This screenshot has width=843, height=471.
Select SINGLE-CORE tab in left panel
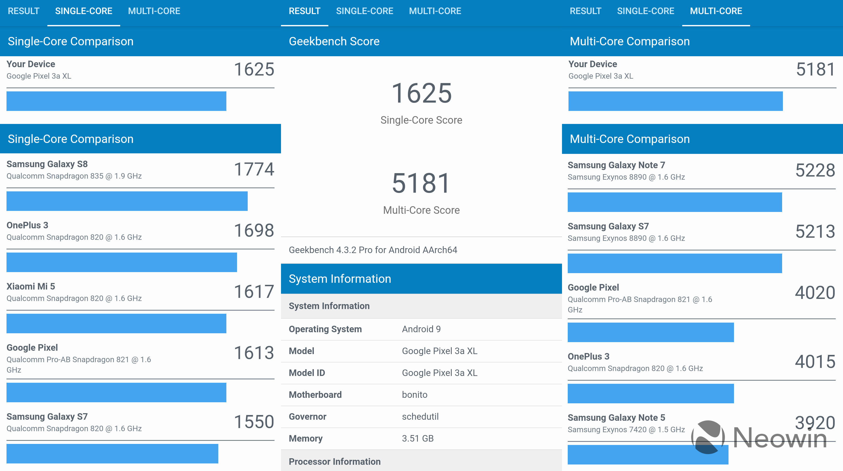84,11
